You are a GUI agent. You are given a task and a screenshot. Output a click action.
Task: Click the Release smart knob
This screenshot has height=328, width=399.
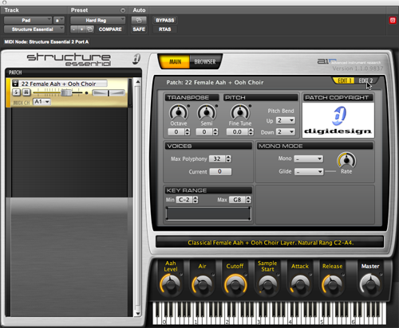333,284
